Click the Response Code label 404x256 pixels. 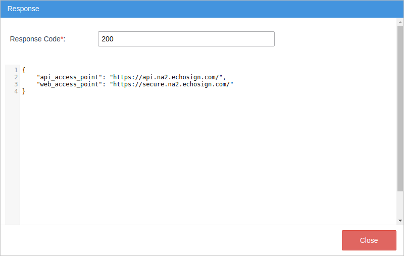point(35,39)
